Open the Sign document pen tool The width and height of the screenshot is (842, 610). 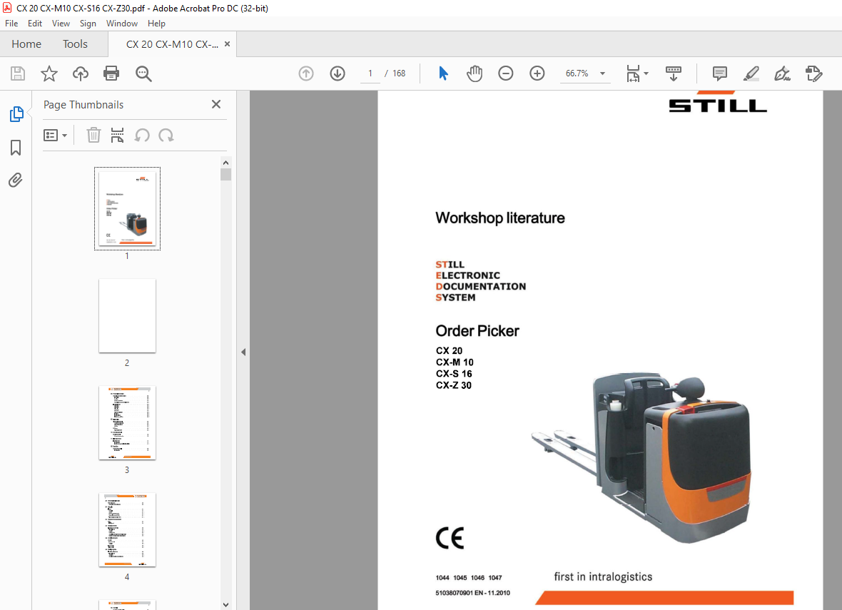[x=782, y=73]
